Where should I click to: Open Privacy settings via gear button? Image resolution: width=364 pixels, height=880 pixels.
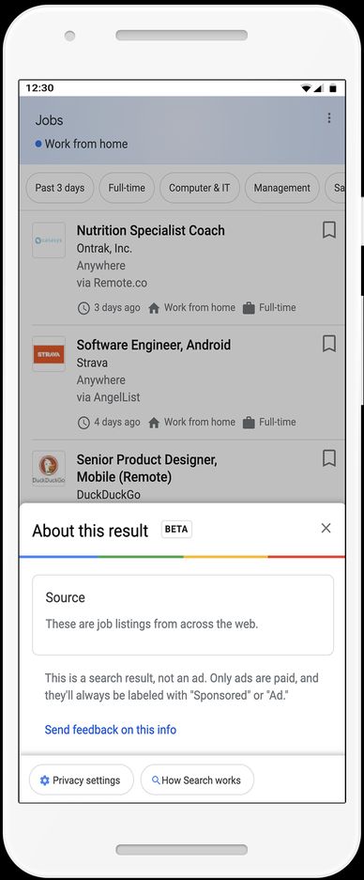click(82, 780)
